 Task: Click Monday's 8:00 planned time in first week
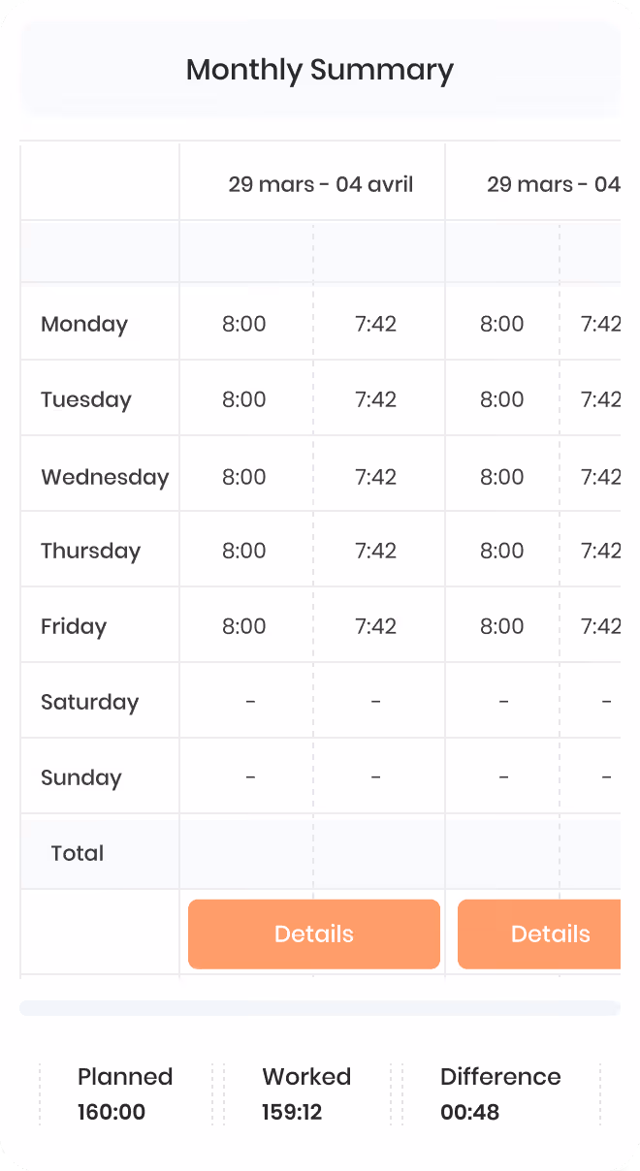244,324
